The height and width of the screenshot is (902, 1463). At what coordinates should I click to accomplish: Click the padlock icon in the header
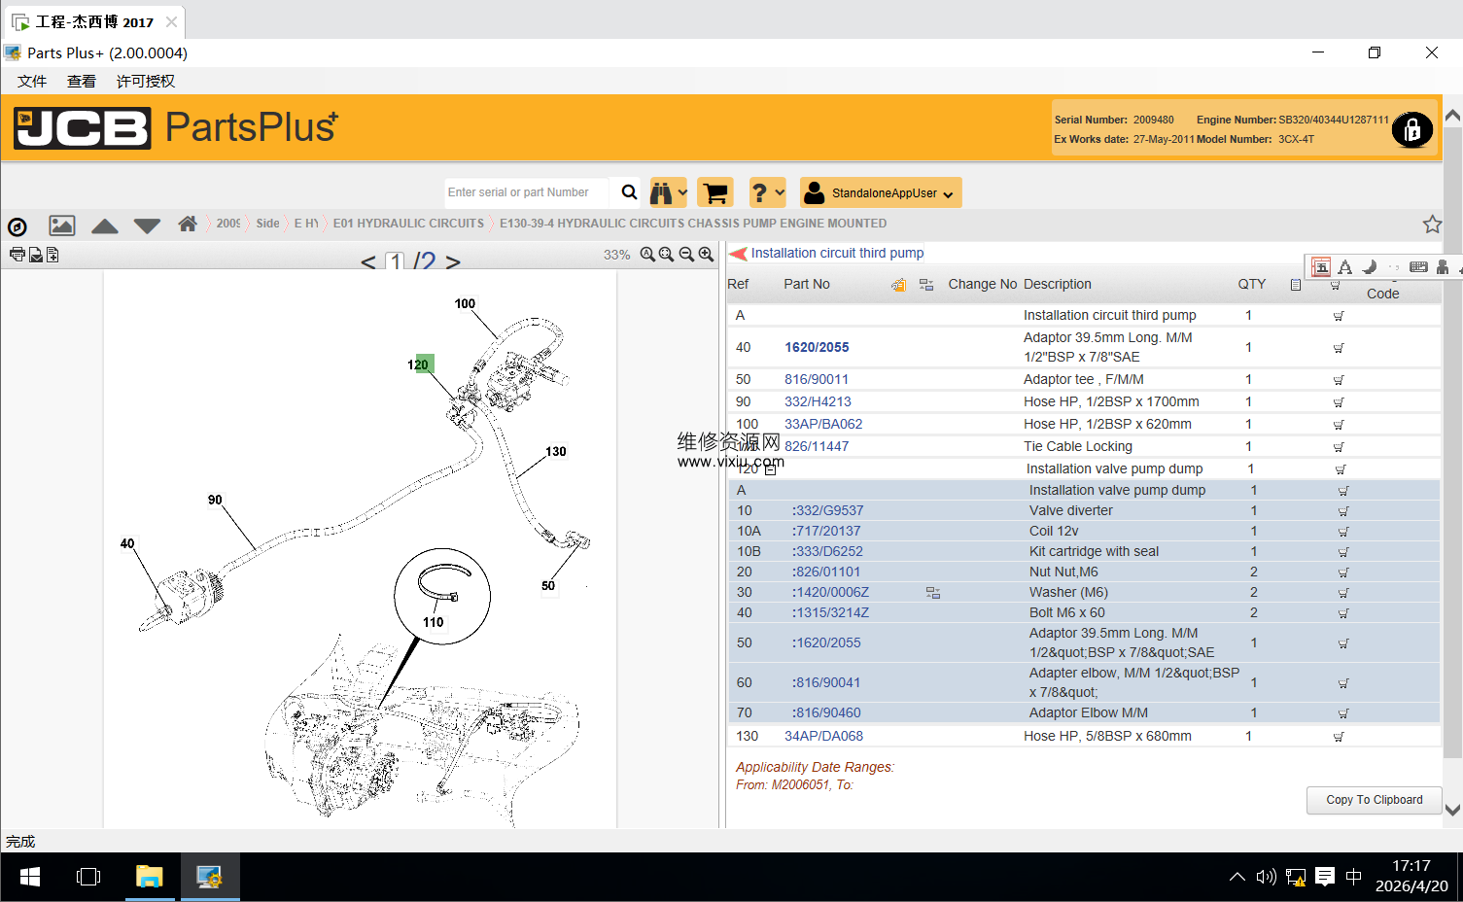[x=1411, y=129]
